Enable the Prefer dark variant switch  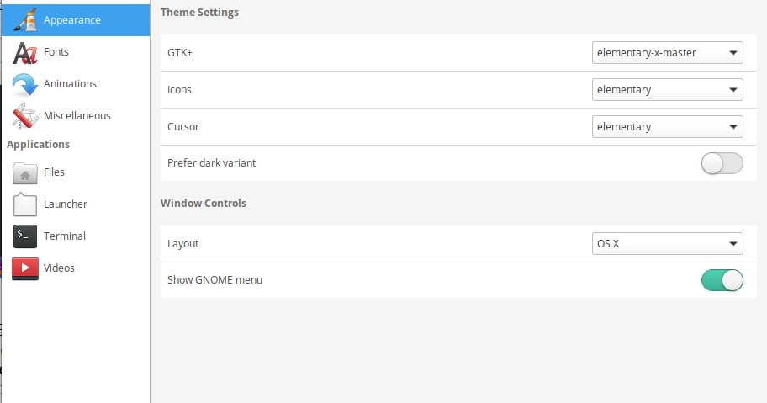pyautogui.click(x=722, y=163)
